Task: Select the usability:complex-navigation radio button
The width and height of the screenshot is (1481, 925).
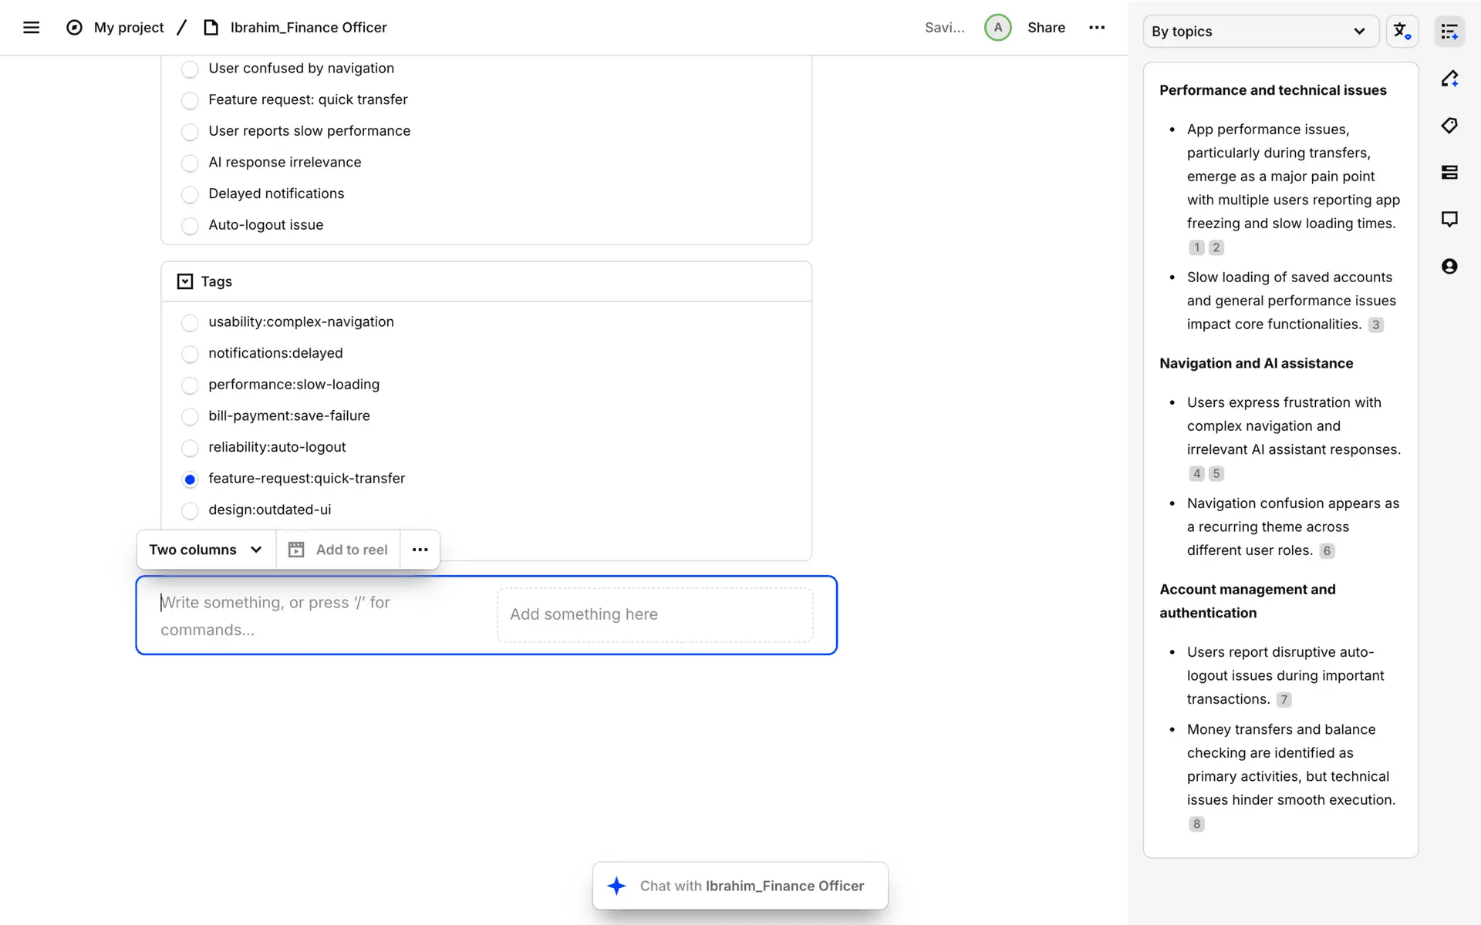Action: coord(190,322)
